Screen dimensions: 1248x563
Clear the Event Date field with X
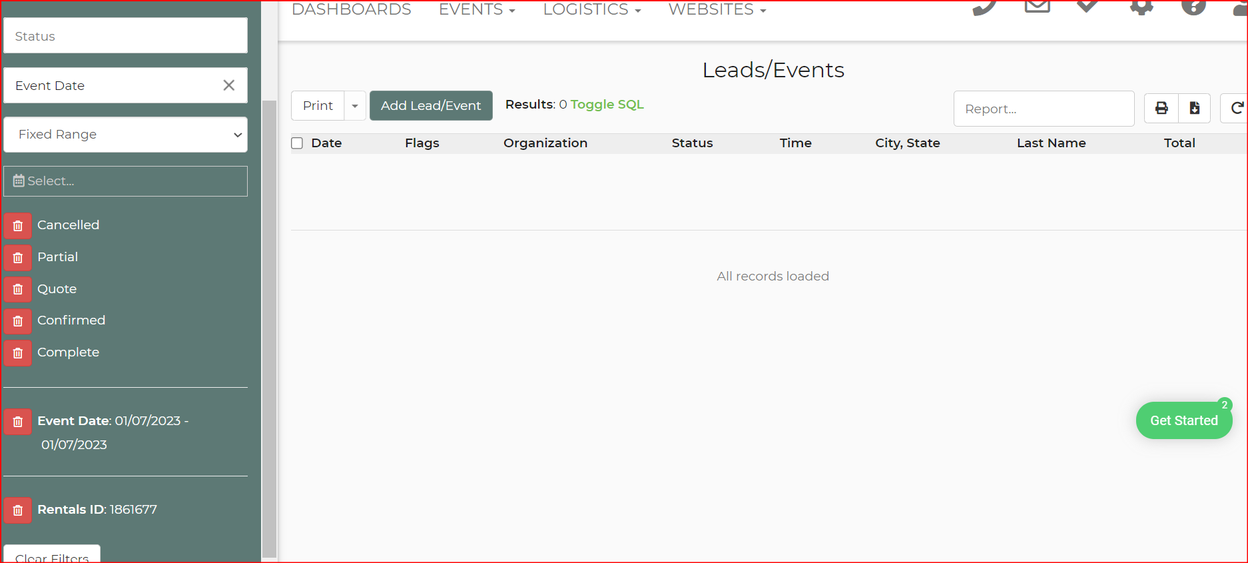pyautogui.click(x=228, y=85)
